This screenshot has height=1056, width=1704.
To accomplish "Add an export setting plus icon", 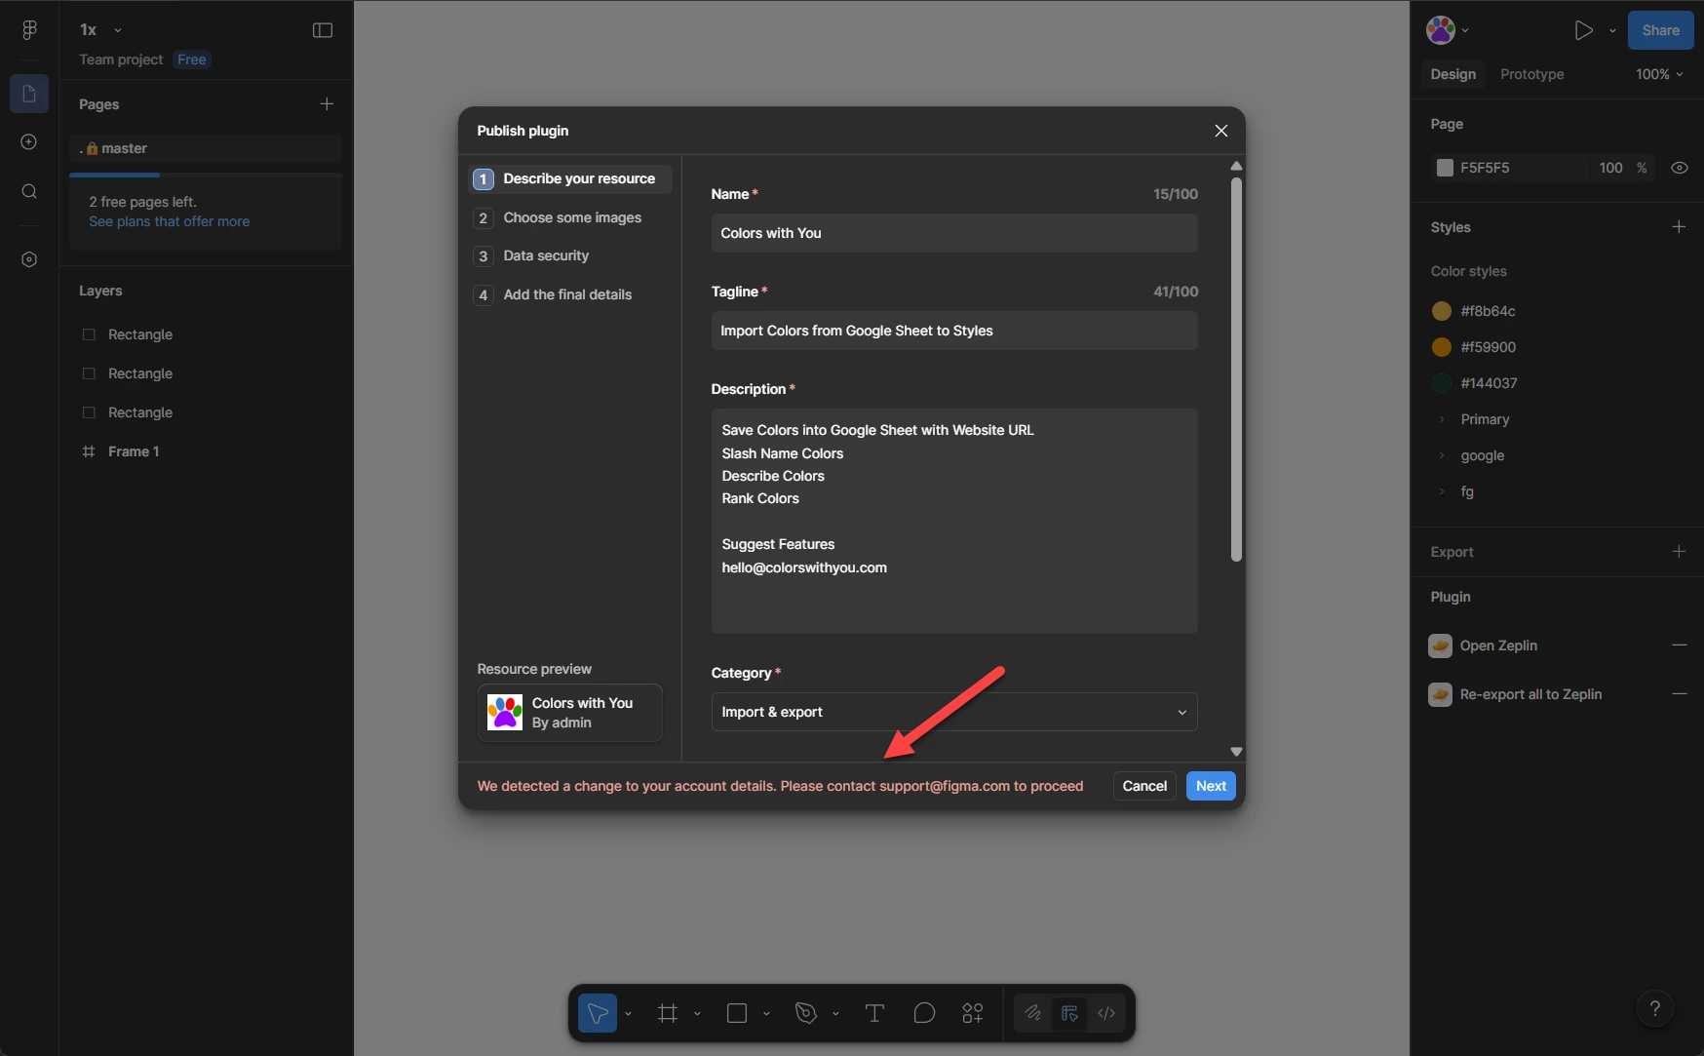I will (x=1679, y=551).
